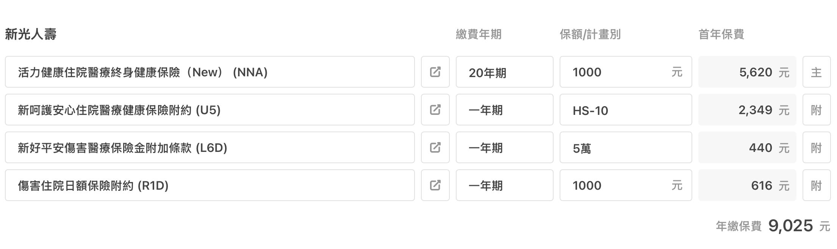
Task: Click the 附 tag on the L6D row
Action: tap(817, 147)
